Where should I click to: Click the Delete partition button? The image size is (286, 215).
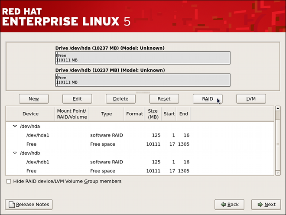coord(120,99)
